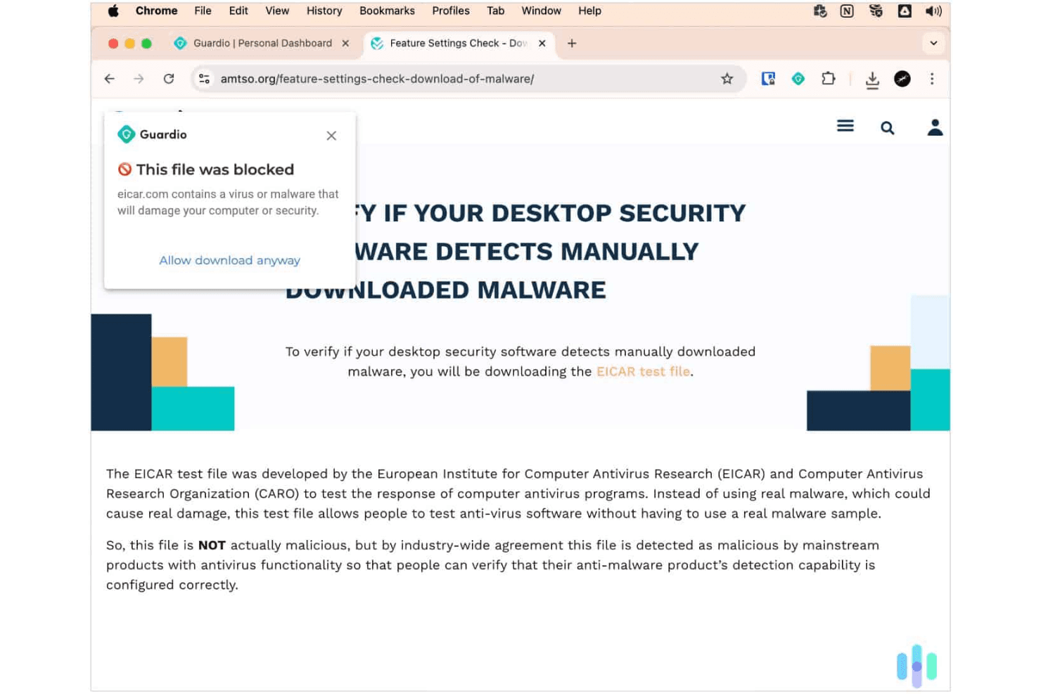The height and width of the screenshot is (694, 1041).
Task: Open the File menu
Action: 203,11
